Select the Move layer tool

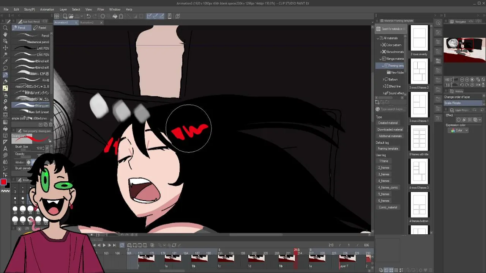(x=5, y=48)
